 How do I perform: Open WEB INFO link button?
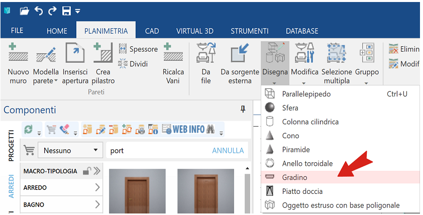[x=183, y=130]
